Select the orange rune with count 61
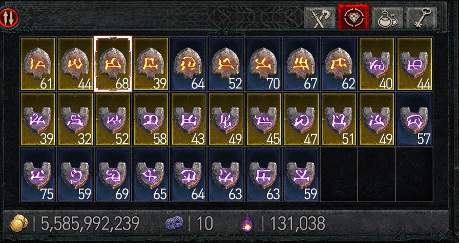459x243 pixels. tap(38, 64)
